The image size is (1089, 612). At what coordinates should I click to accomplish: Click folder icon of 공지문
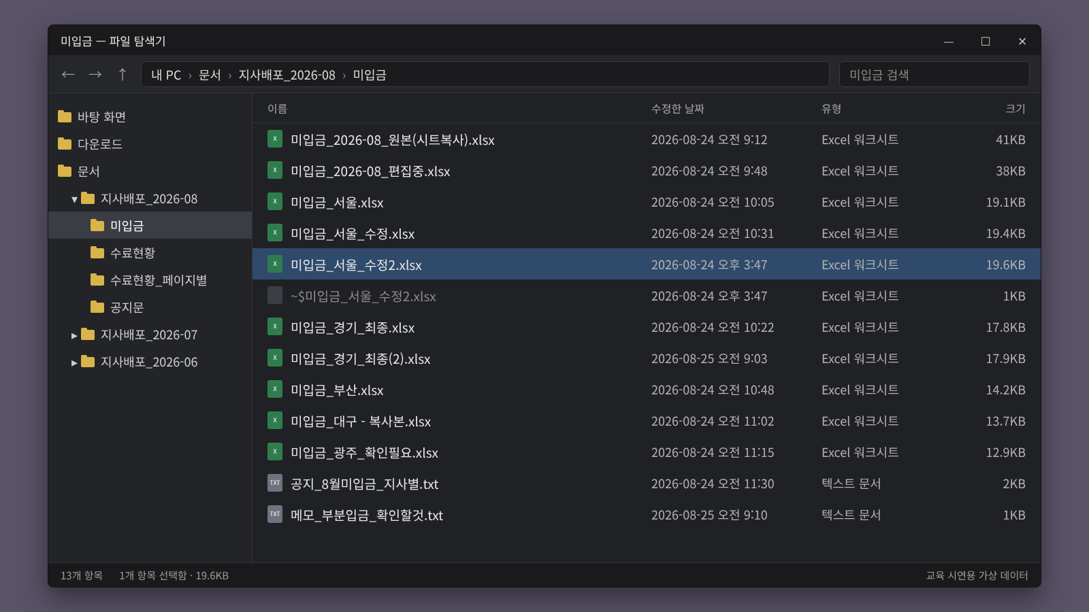click(x=97, y=307)
